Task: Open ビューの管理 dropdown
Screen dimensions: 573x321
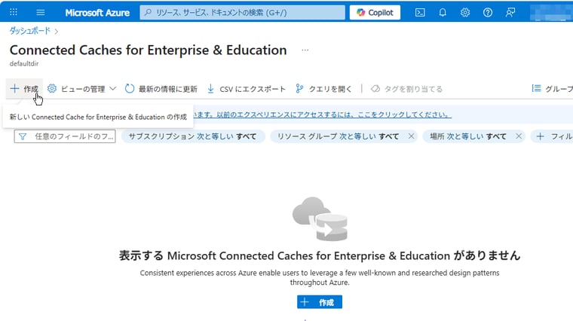Action: point(82,89)
